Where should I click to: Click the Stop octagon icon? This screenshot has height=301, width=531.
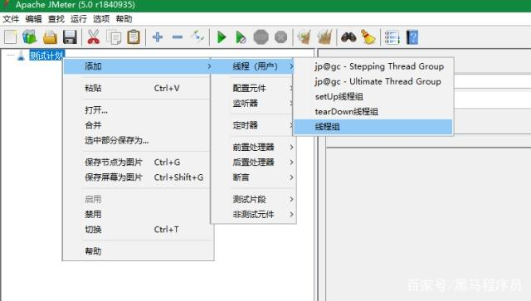(x=261, y=37)
